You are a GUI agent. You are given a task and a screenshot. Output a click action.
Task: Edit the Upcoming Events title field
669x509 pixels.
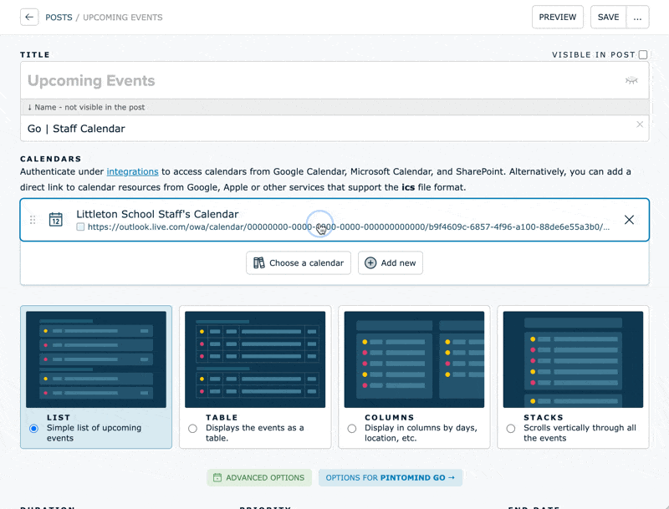[x=334, y=80]
